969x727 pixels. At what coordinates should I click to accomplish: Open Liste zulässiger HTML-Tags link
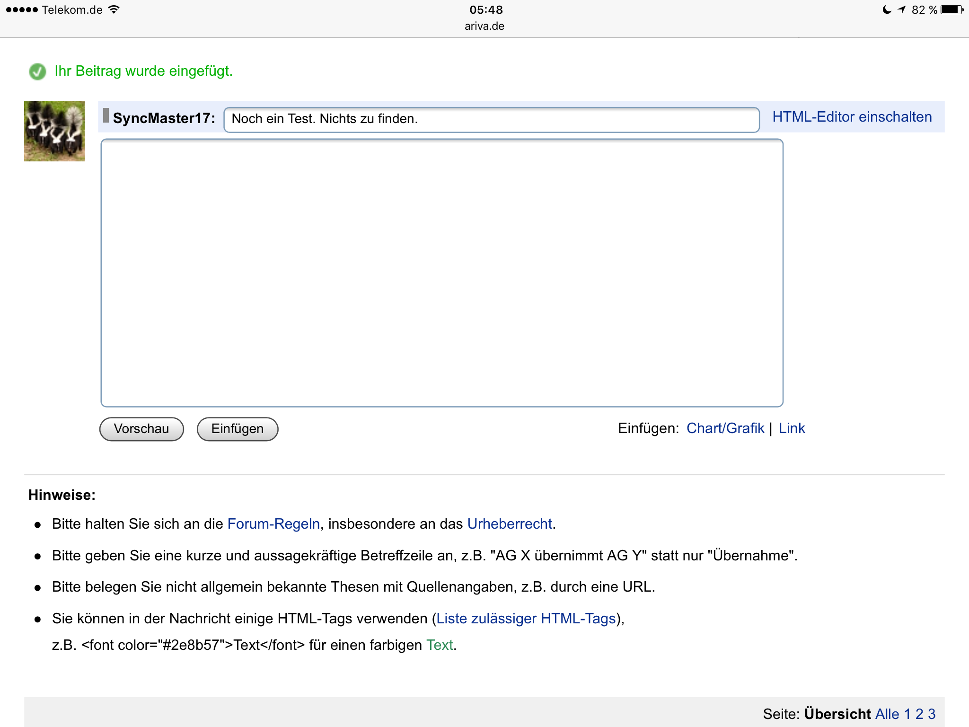[526, 619]
